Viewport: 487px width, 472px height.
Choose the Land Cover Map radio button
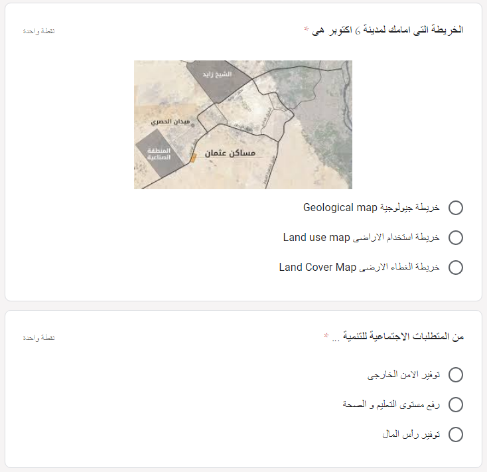(456, 268)
